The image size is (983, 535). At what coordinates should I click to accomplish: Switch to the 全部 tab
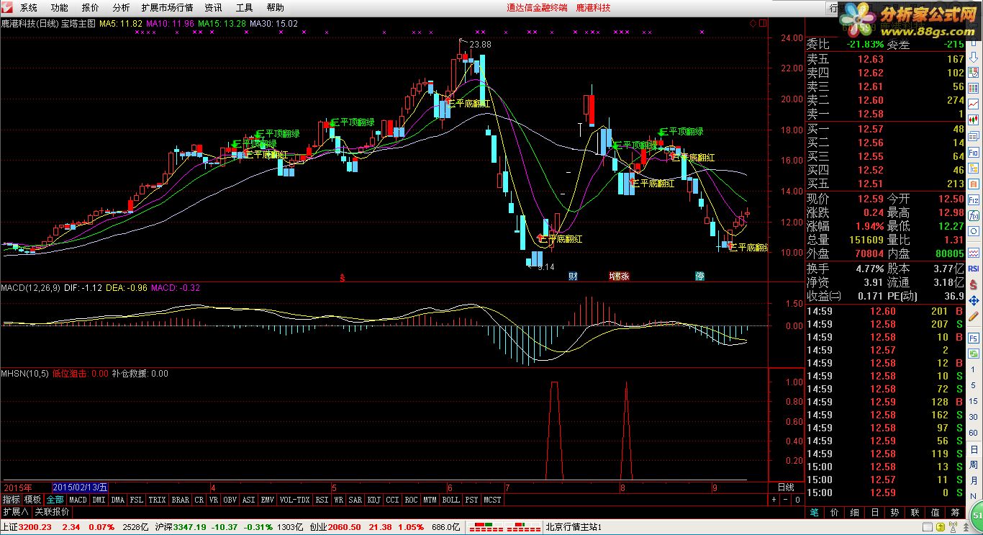55,499
